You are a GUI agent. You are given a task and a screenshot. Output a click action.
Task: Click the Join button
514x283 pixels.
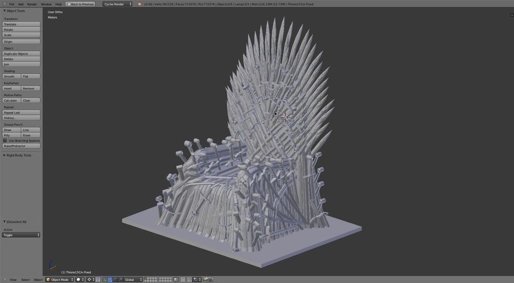pos(21,64)
